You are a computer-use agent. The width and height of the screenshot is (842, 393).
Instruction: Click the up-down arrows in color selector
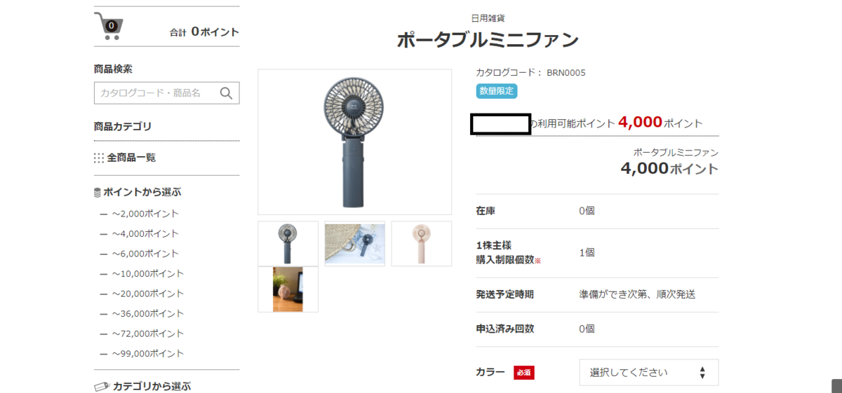[702, 373]
